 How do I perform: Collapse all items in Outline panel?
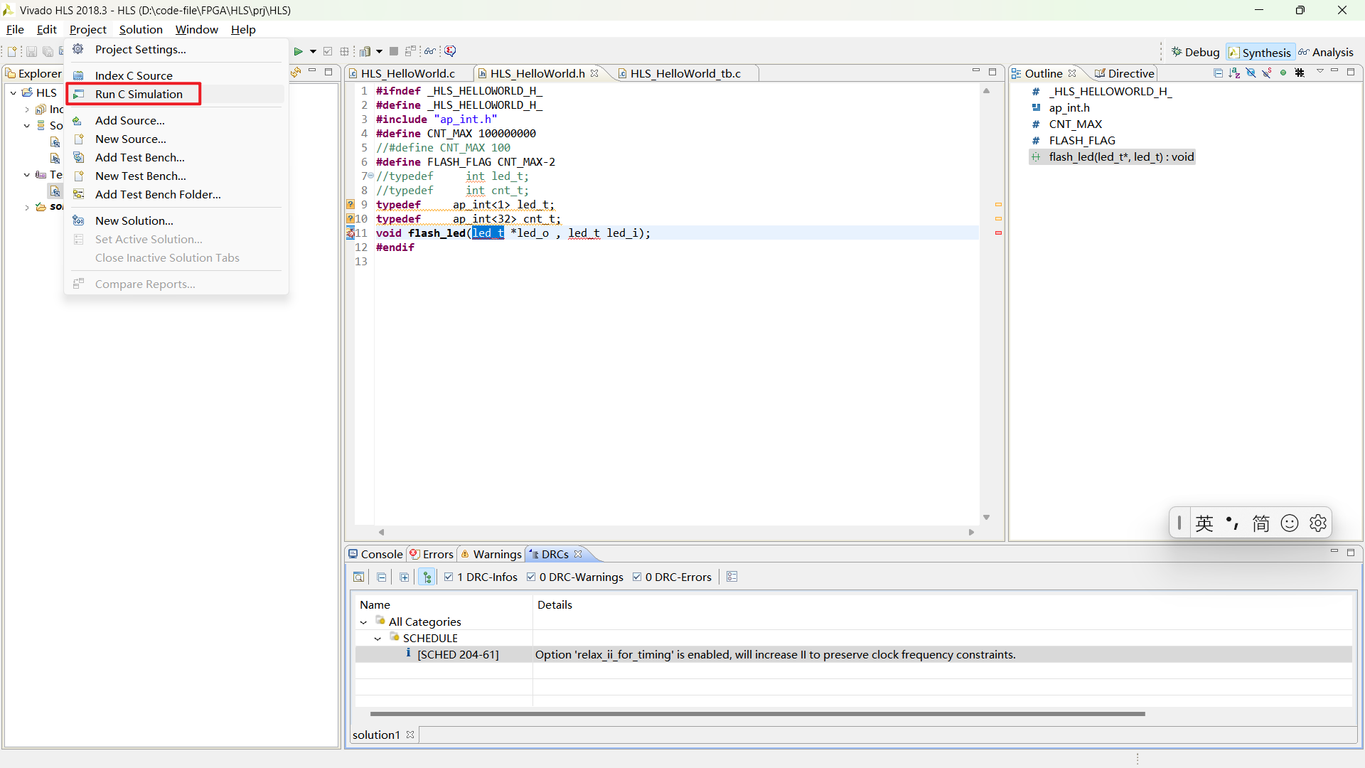tap(1219, 73)
